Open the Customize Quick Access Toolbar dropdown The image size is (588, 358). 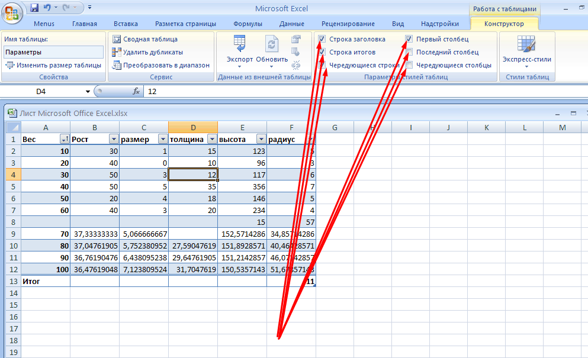point(89,8)
